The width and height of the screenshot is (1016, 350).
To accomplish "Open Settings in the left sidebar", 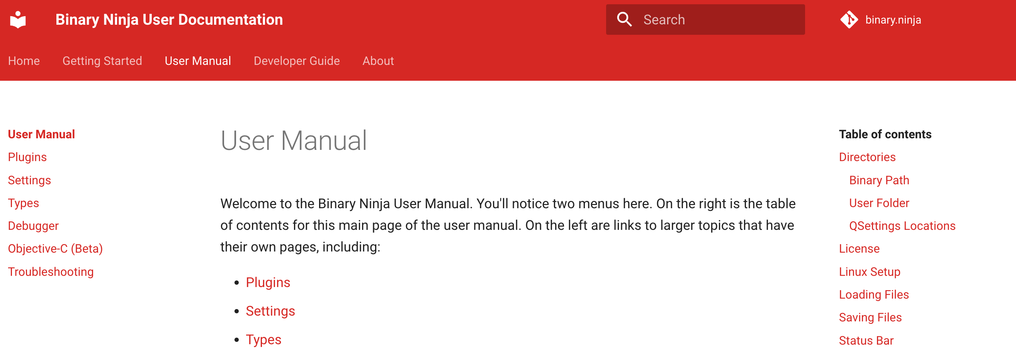I will [x=30, y=180].
